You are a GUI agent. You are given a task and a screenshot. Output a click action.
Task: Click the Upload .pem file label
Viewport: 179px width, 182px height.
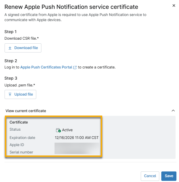[20, 85]
